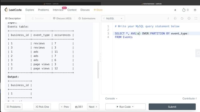Open Run Code options caret

coord(133,107)
